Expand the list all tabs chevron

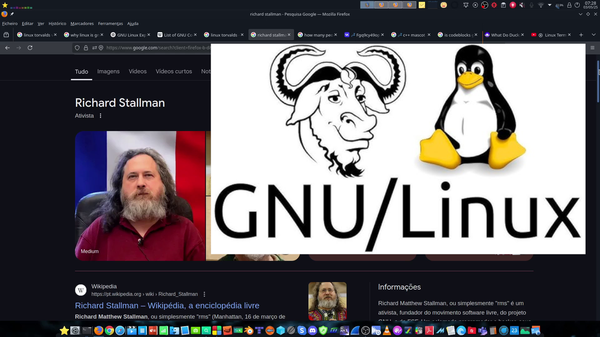(593, 35)
